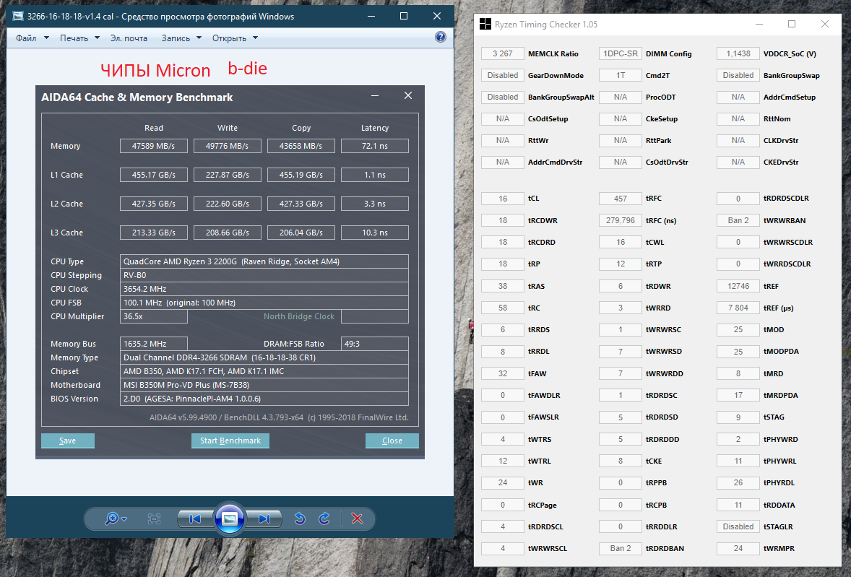Click the Memory Read value 47589 MB/s
Image resolution: width=851 pixels, height=577 pixels.
(154, 146)
